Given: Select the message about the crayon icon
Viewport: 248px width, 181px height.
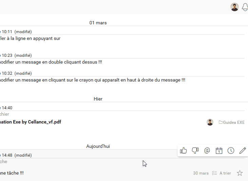Looking at the screenshot, I should click(x=92, y=80).
